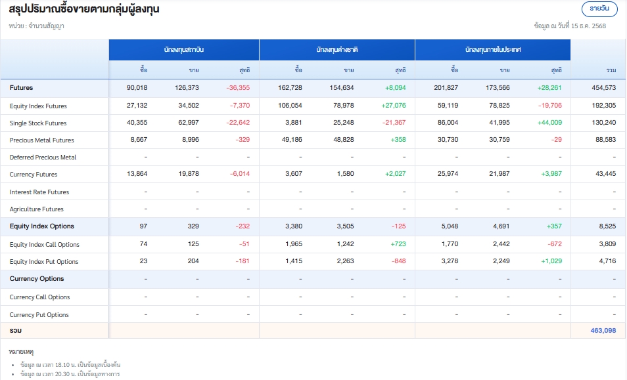Select the Futures total 454,573 cell
Viewport: 627px width, 380px height.
(x=603, y=88)
